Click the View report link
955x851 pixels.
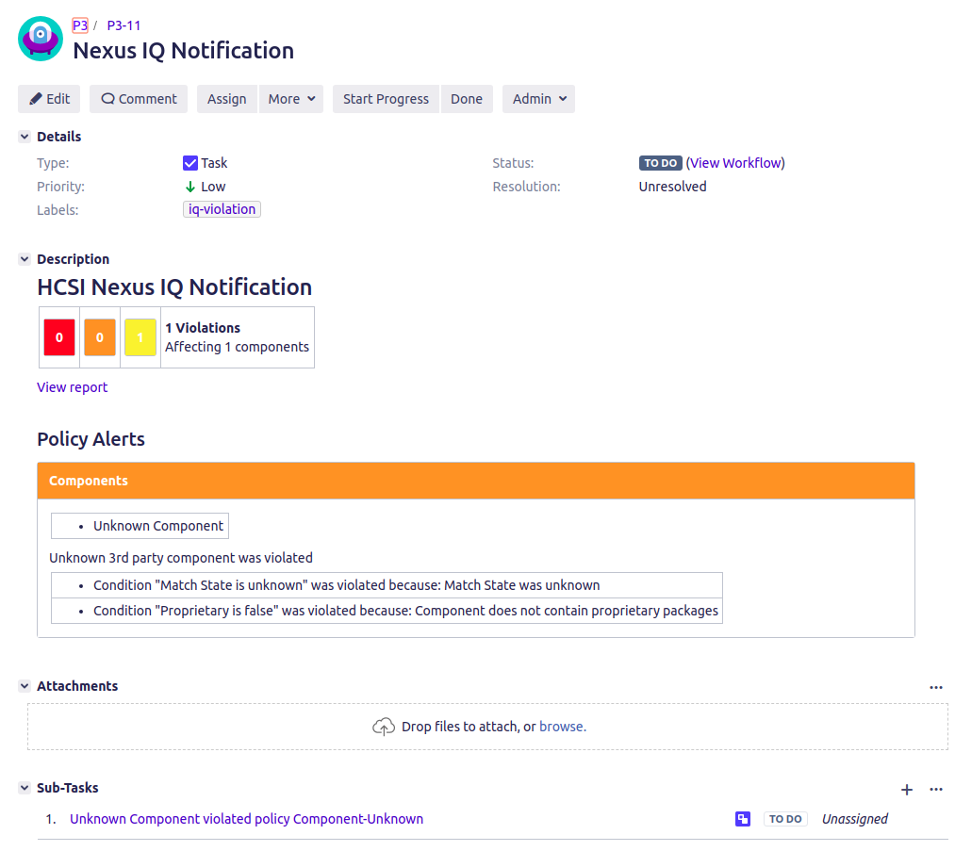[x=72, y=386]
